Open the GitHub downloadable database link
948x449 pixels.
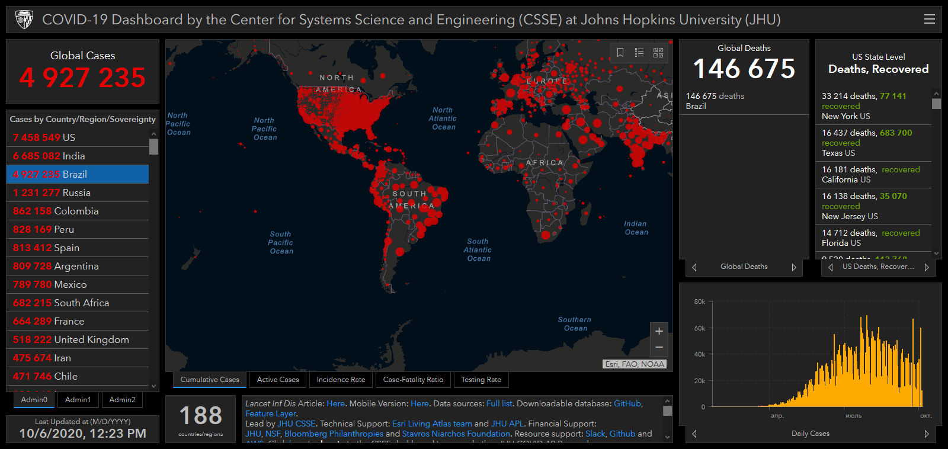click(627, 403)
